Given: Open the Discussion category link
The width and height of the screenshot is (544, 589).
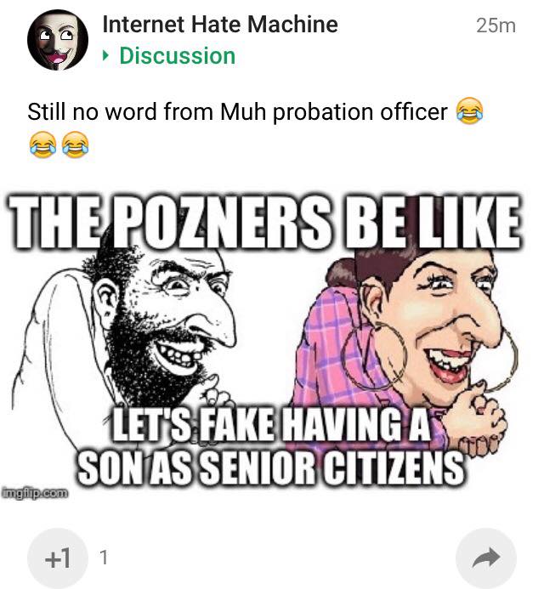Looking at the screenshot, I should [177, 56].
